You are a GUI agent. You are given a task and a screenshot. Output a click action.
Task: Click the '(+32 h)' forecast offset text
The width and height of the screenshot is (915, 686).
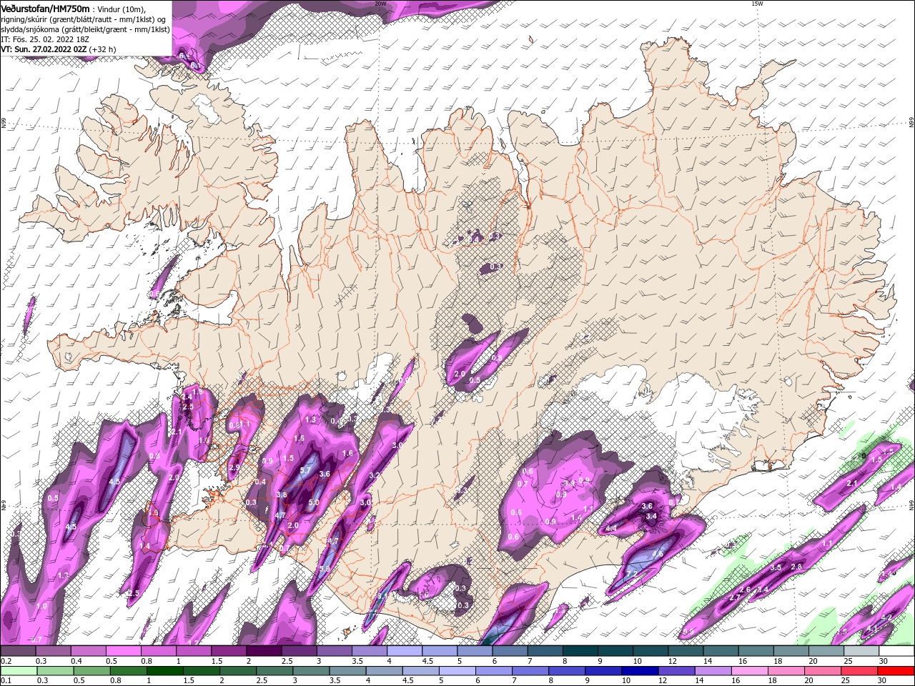(103, 49)
